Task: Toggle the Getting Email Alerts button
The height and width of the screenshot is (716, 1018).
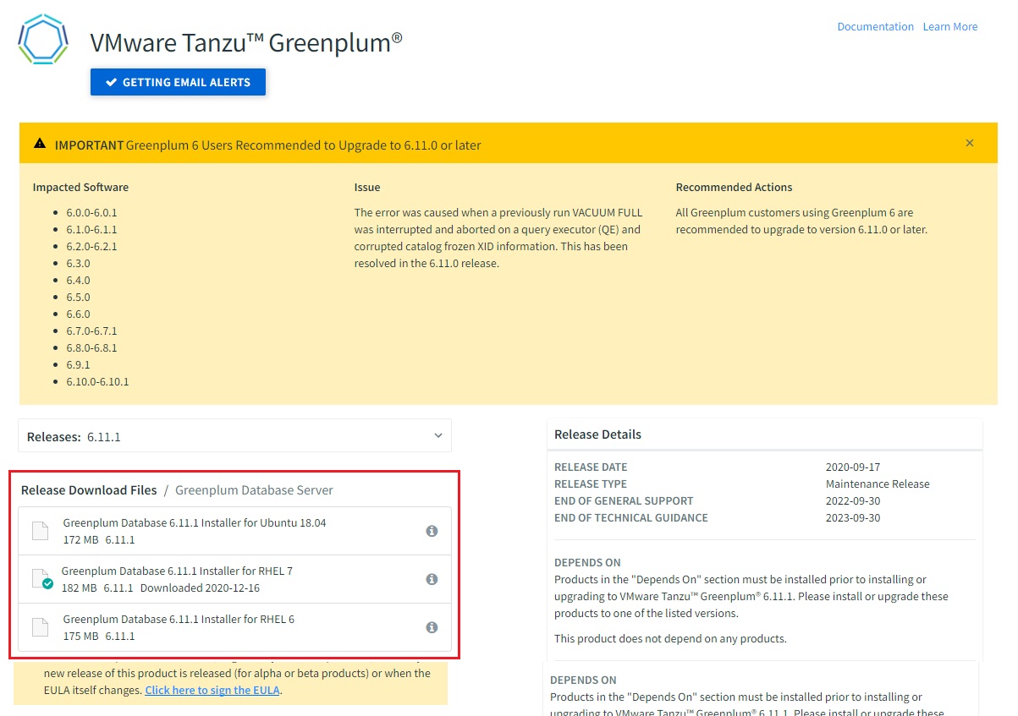Action: (179, 82)
